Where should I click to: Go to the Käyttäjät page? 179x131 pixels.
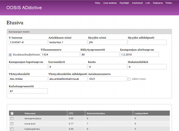point(124,3)
